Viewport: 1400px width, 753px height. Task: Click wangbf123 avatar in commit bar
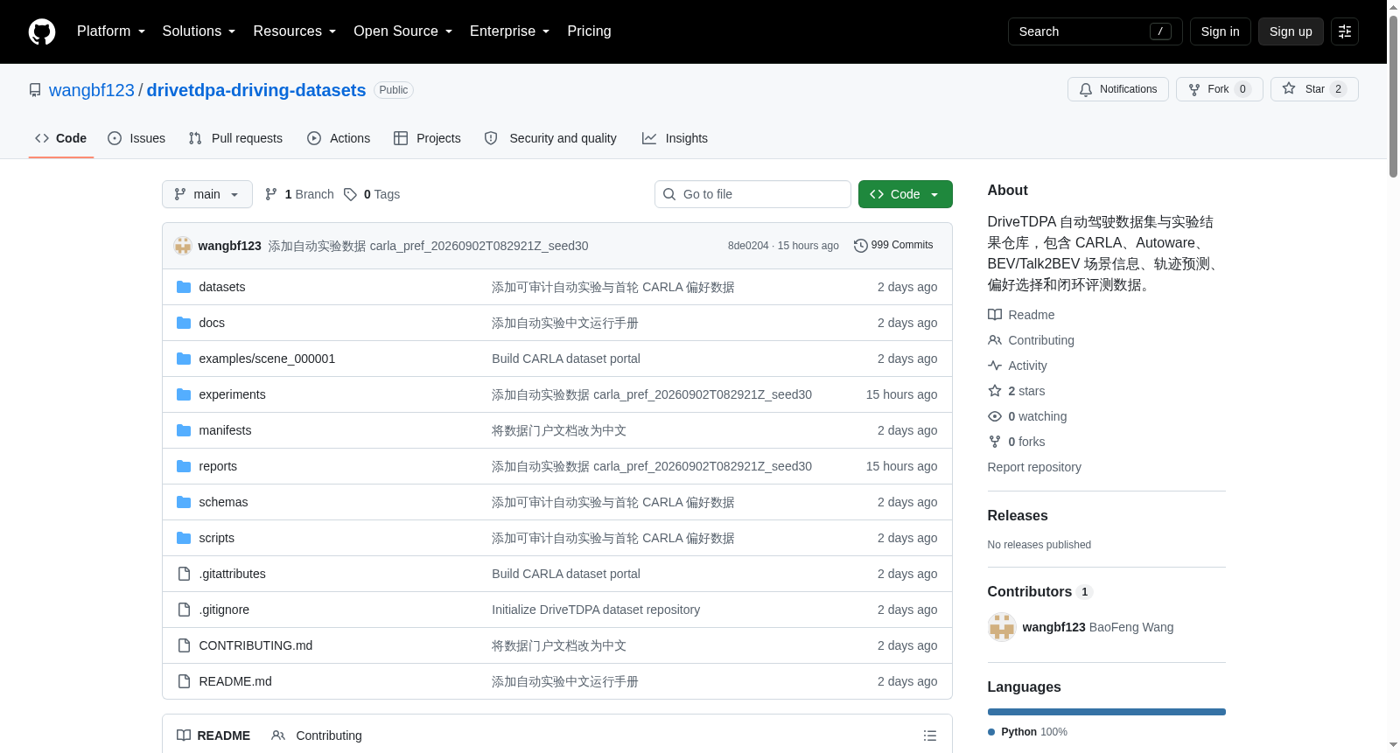pyautogui.click(x=183, y=246)
